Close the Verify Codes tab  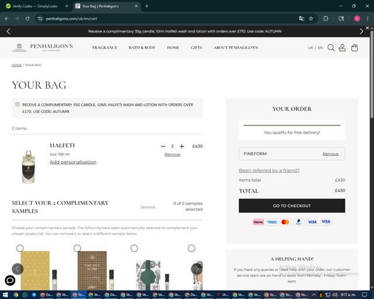67,6
